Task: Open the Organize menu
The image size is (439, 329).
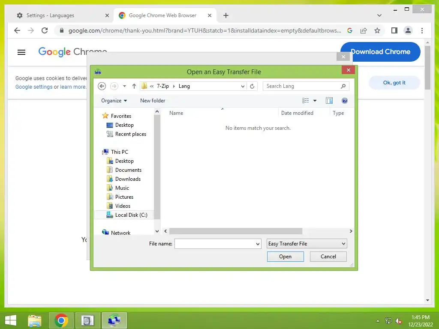Action: click(114, 101)
